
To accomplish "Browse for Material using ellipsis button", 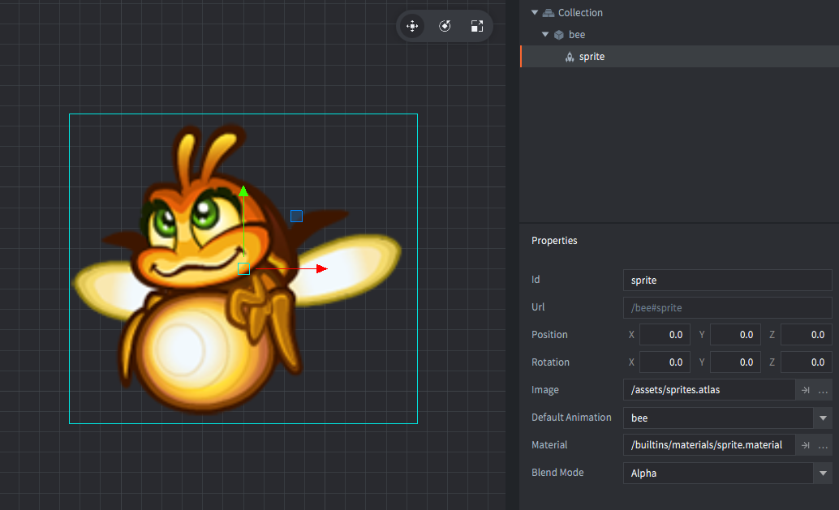I will [x=824, y=445].
